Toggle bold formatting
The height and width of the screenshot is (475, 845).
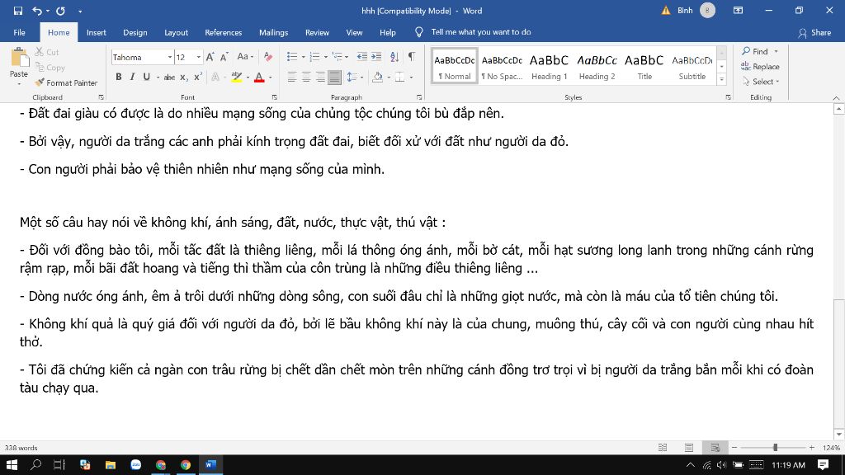119,78
